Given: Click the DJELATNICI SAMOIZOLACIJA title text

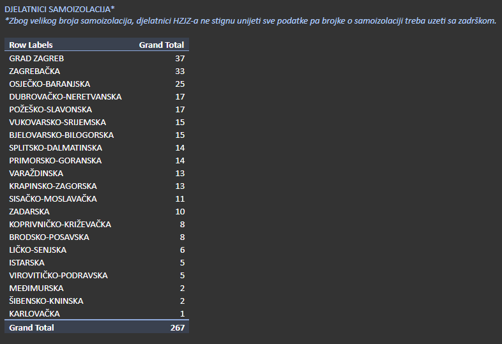Looking at the screenshot, I should [x=59, y=9].
